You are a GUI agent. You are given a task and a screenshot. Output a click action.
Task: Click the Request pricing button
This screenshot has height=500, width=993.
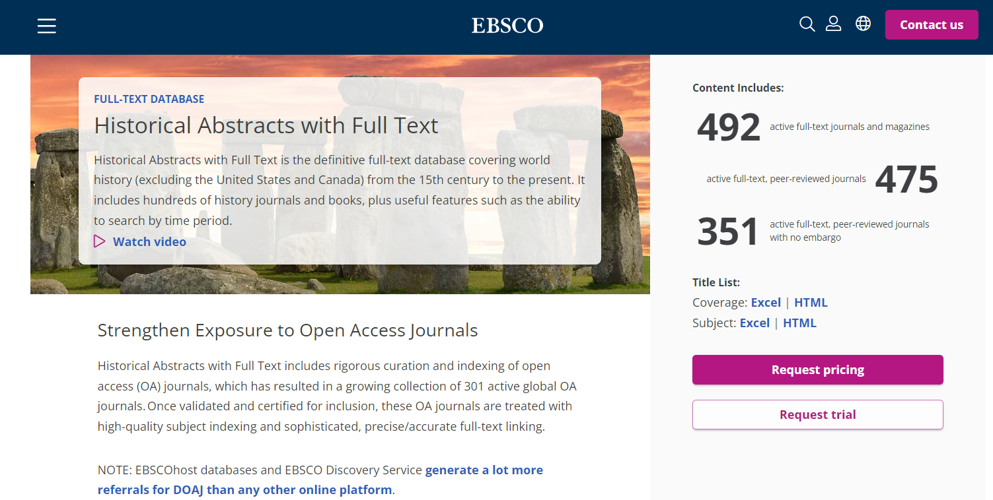click(817, 369)
